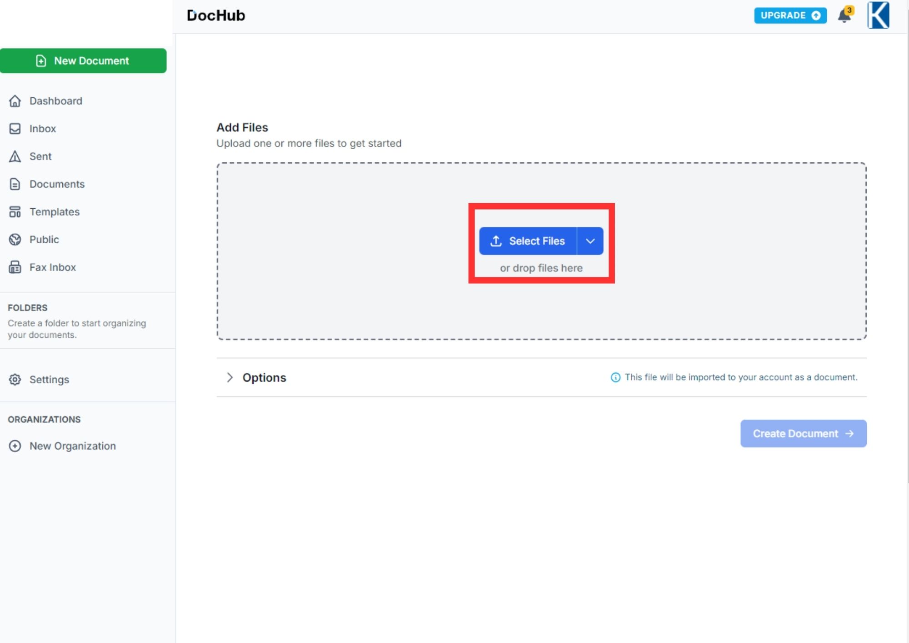
Task: Click the Public globe icon
Action: point(15,240)
